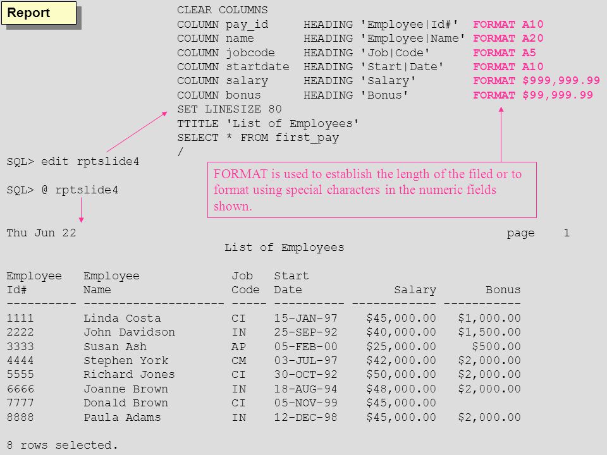
Task: Click salary $25,000.00
Action: tap(401, 346)
